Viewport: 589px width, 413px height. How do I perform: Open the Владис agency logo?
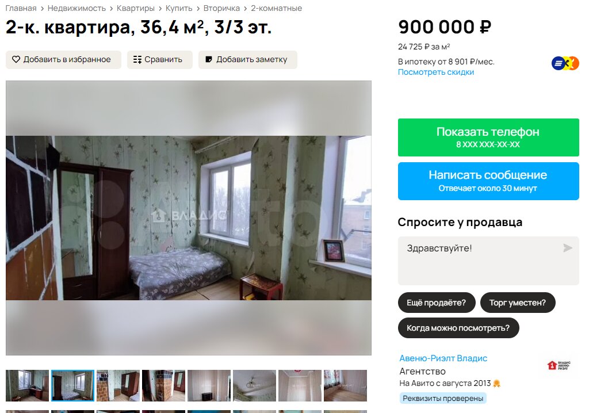(559, 365)
